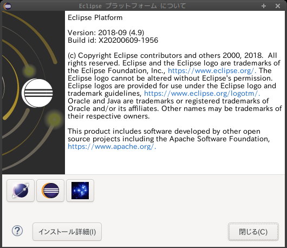Image resolution: width=287 pixels, height=248 pixels.
Task: Open the https://www.apache.org/ link
Action: pyautogui.click(x=112, y=146)
